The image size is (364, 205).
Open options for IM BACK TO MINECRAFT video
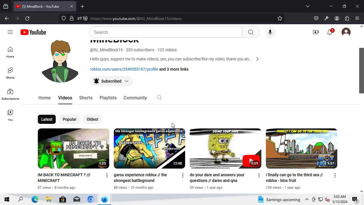(x=107, y=175)
